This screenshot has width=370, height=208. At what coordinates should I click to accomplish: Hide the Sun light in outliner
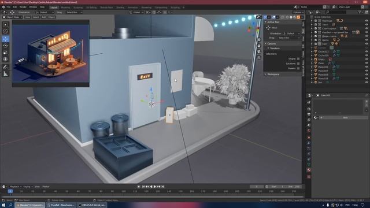click(x=367, y=82)
